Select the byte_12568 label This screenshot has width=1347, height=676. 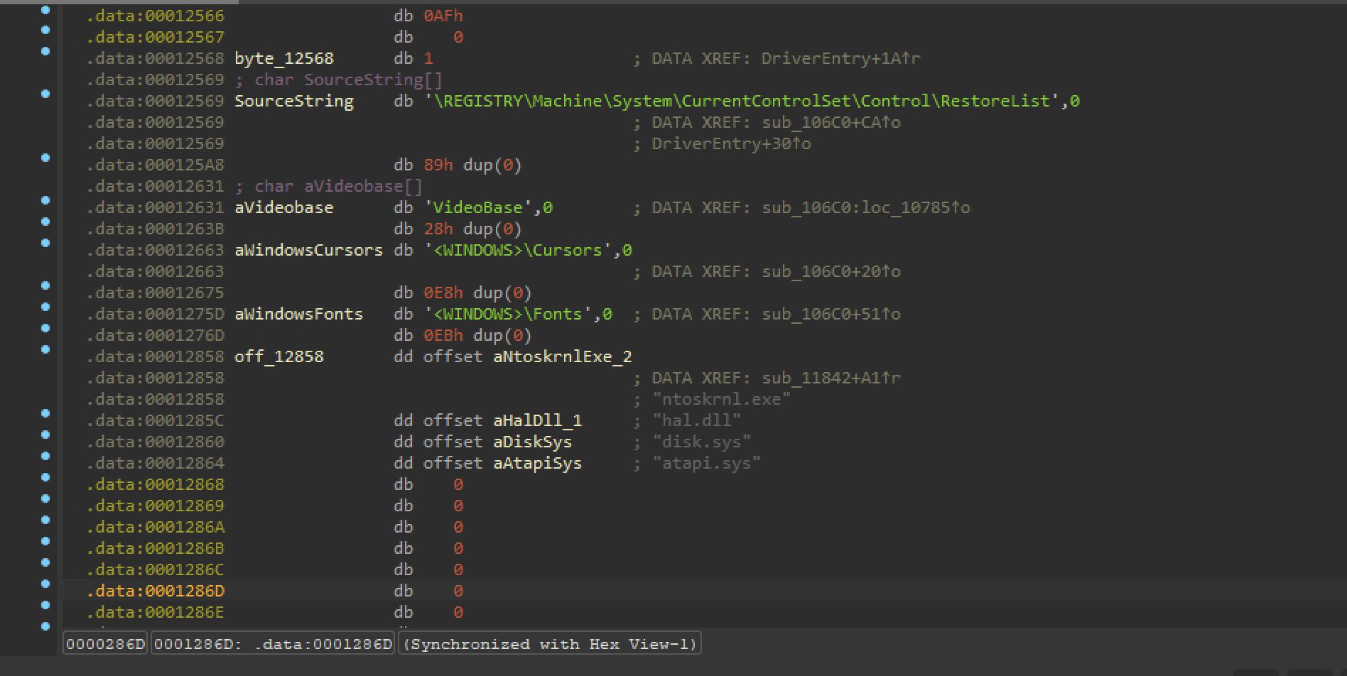(x=283, y=58)
